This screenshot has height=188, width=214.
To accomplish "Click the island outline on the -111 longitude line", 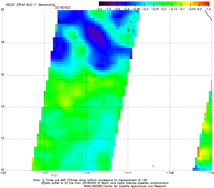I will coord(128,30).
